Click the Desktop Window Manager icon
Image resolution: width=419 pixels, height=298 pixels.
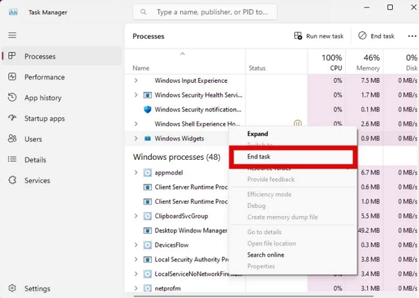click(x=147, y=231)
